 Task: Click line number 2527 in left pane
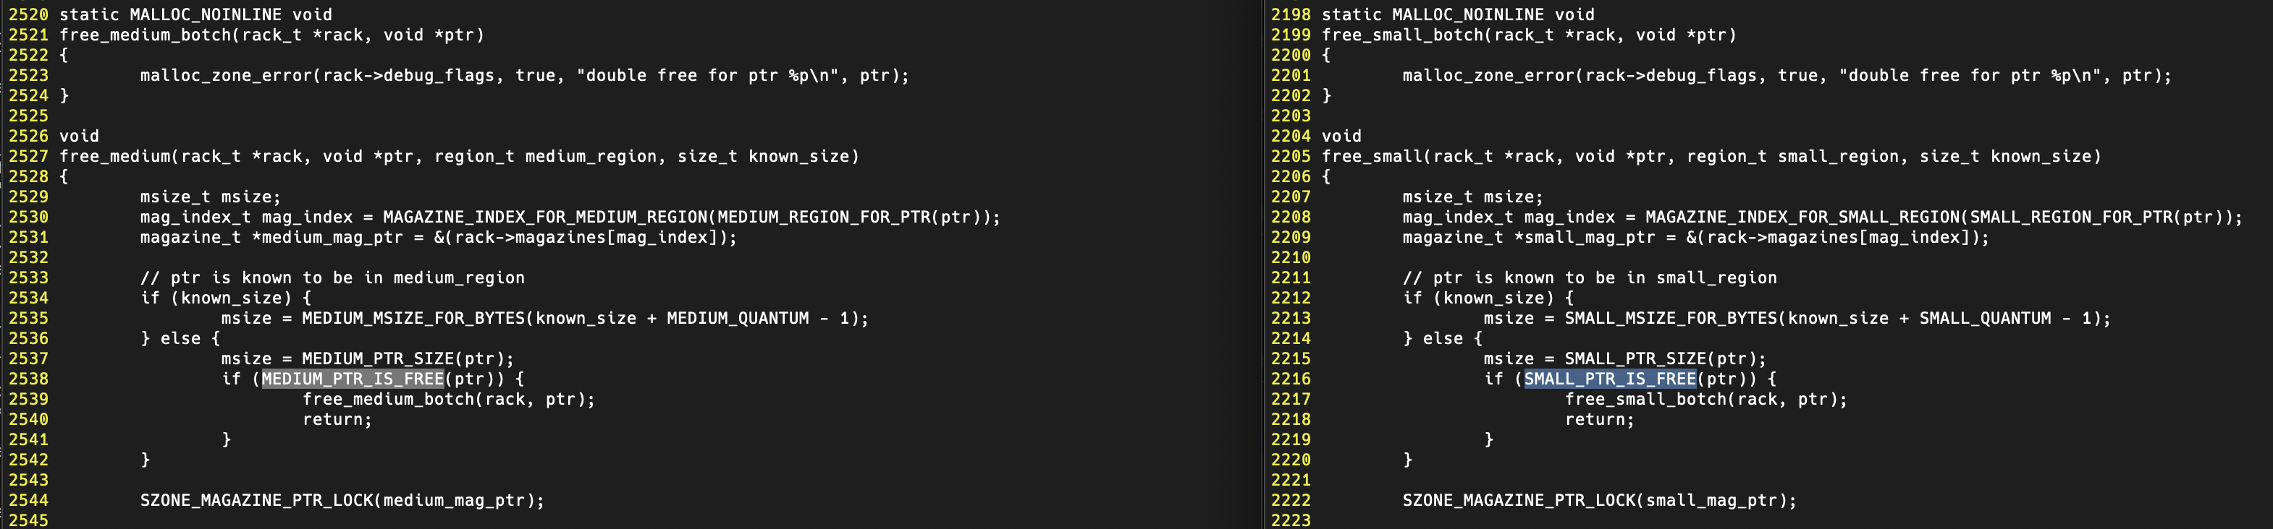(x=28, y=157)
